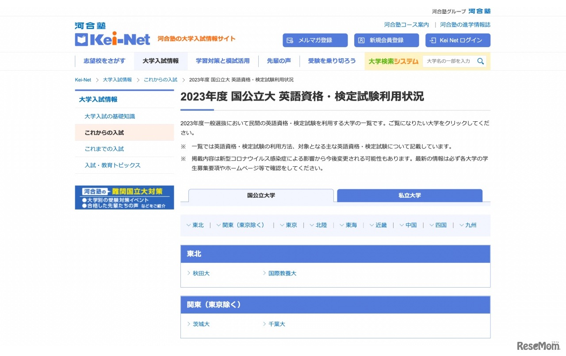Jump to the 東海 region section
Image resolution: width=566 pixels, height=356 pixels.
(348, 225)
